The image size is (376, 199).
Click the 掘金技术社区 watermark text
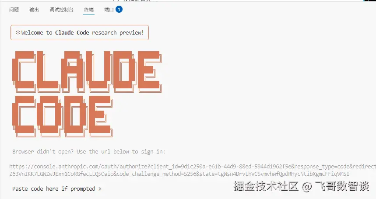pyautogui.click(x=266, y=186)
